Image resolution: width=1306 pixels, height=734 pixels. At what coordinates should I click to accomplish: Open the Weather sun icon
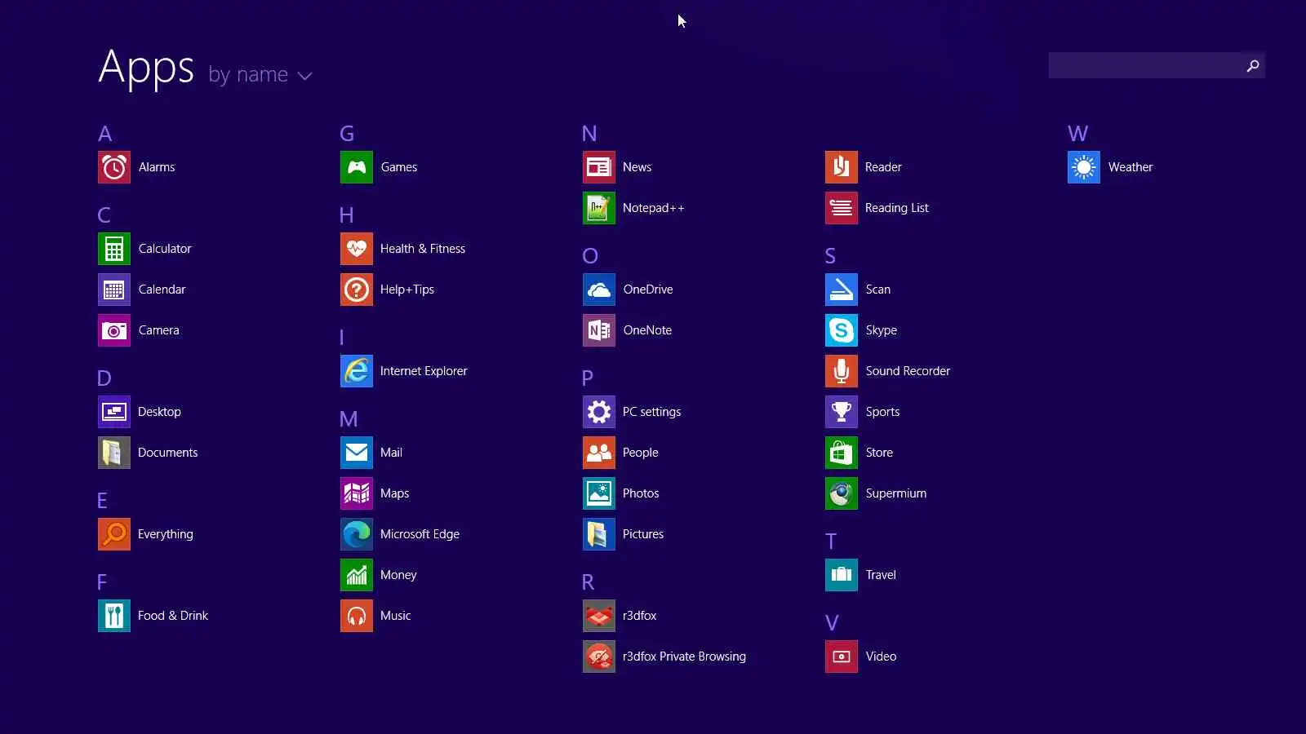point(1084,167)
